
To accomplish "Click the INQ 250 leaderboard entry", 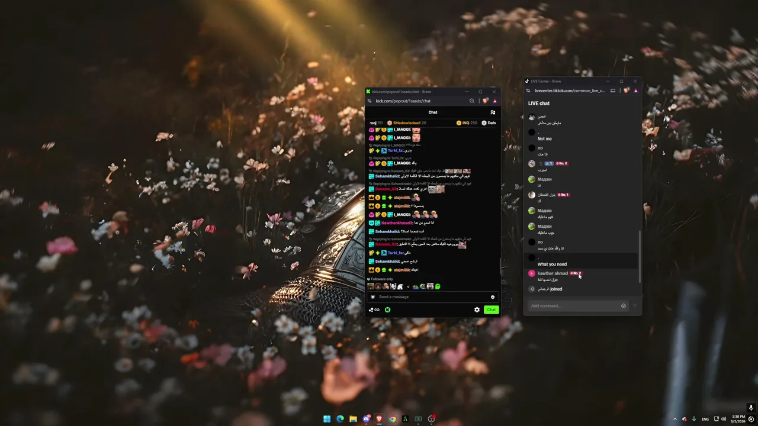I will (467, 123).
